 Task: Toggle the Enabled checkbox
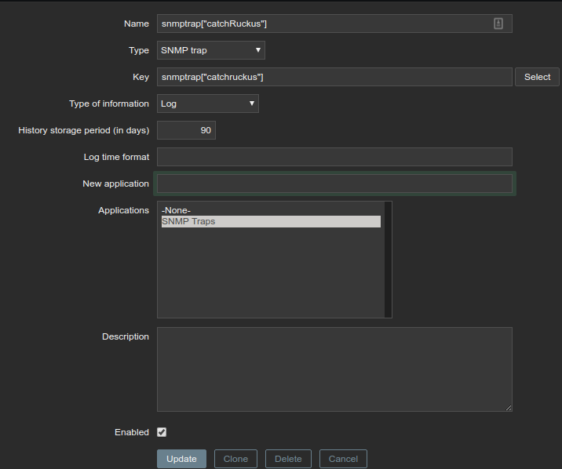[x=162, y=432]
